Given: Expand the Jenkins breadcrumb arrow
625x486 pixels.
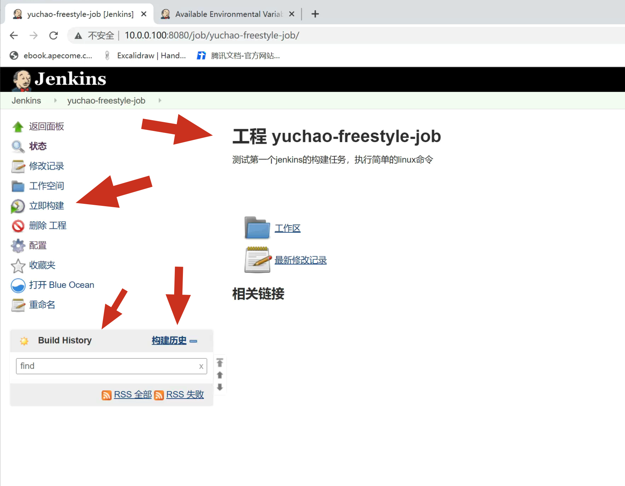Looking at the screenshot, I should pyautogui.click(x=55, y=100).
